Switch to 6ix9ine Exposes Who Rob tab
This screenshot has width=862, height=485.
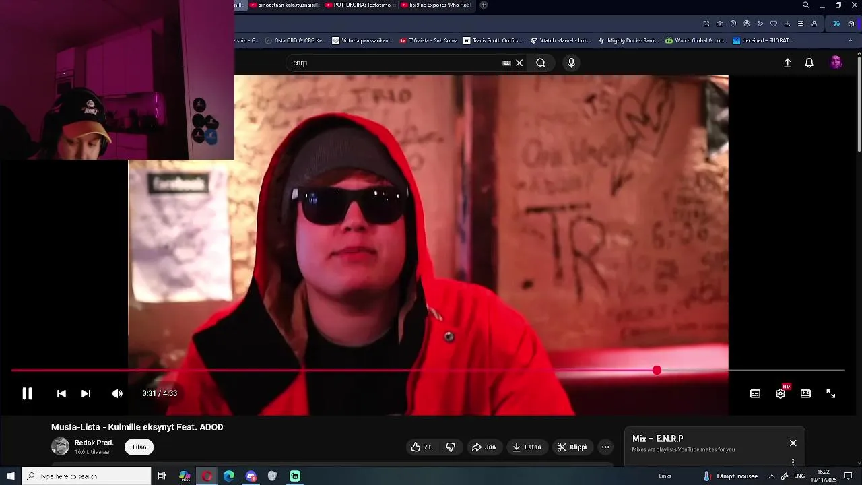[x=436, y=5]
